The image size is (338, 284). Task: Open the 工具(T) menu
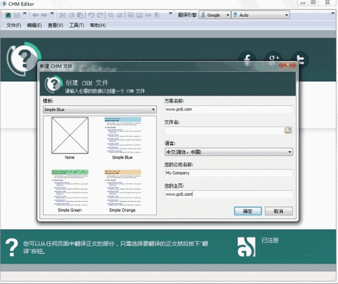[76, 26]
